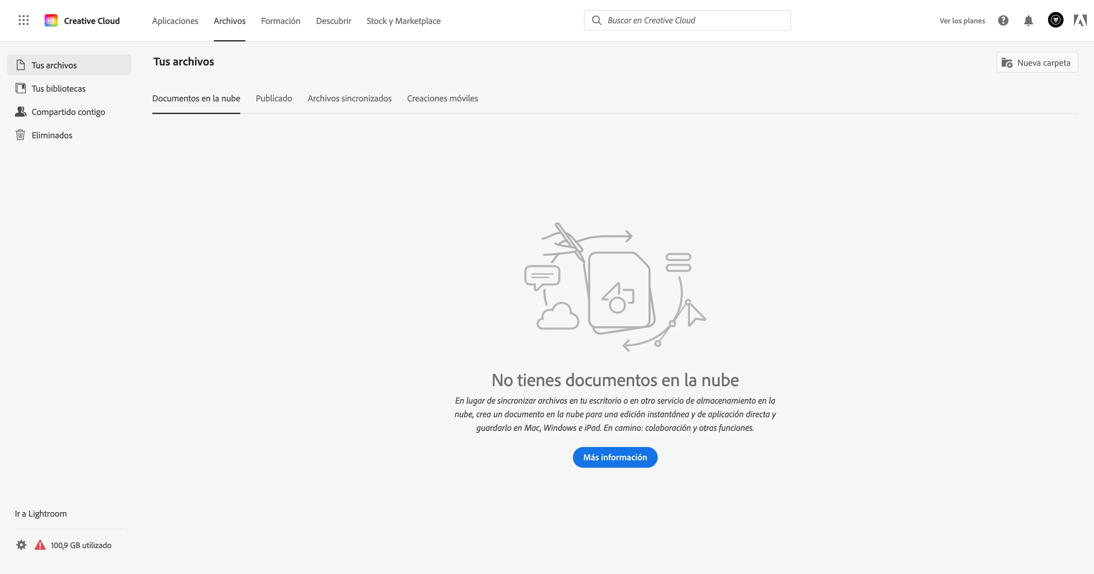Click the Creative Cloud logo icon
Viewport: 1094px width, 574px height.
pos(51,20)
